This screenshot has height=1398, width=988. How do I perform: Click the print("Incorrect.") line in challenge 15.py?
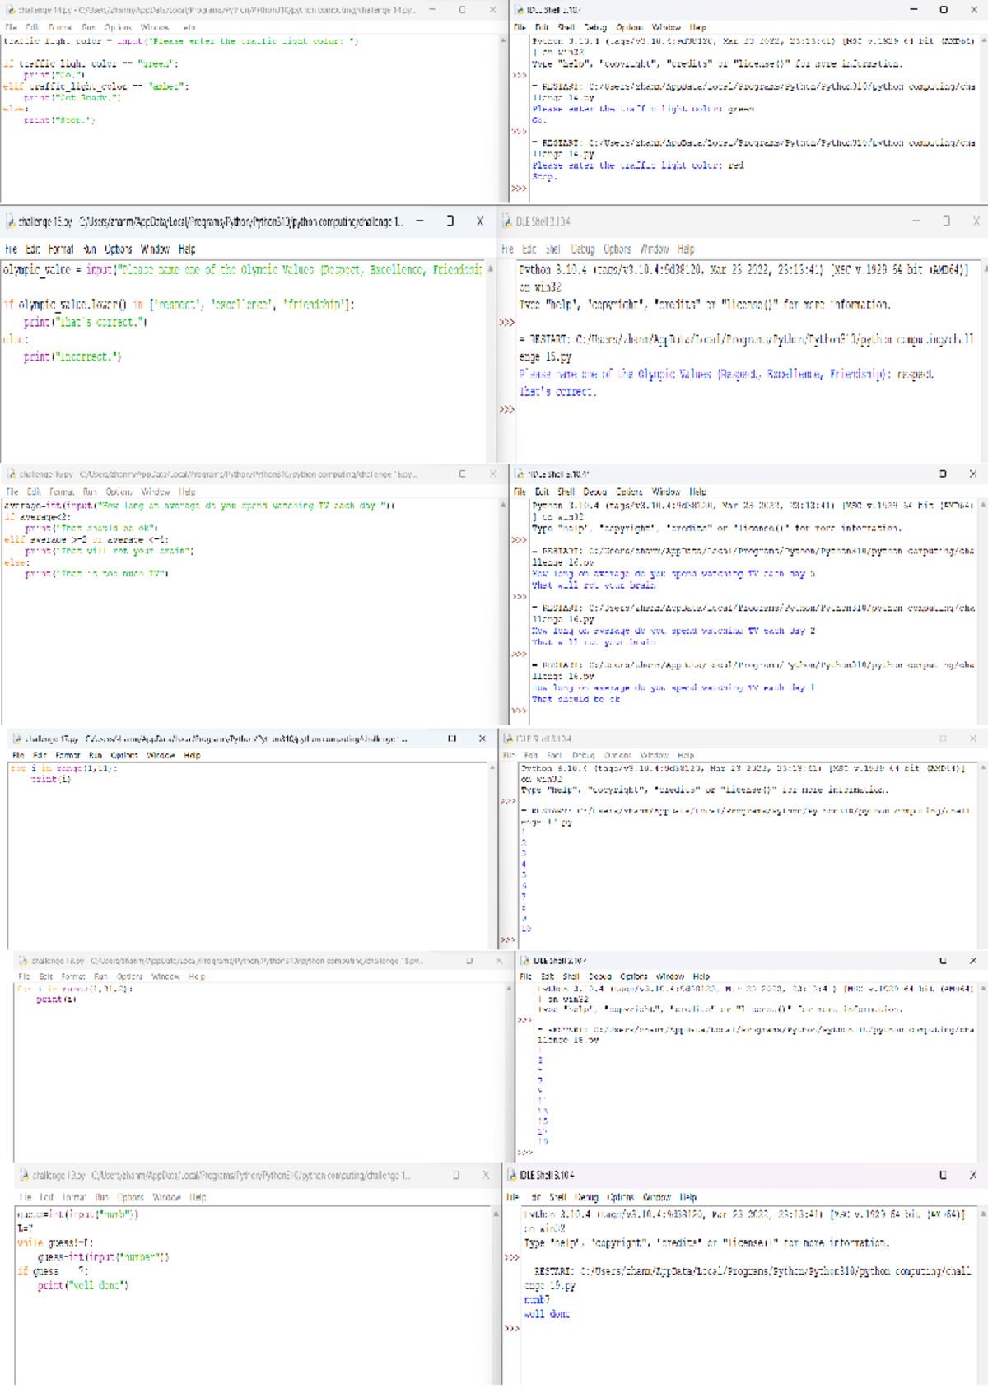pos(72,356)
